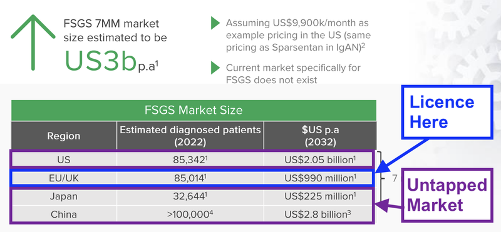This screenshot has height=232, width=501.
Task: Select the EU/UK region cell
Action: (x=64, y=178)
